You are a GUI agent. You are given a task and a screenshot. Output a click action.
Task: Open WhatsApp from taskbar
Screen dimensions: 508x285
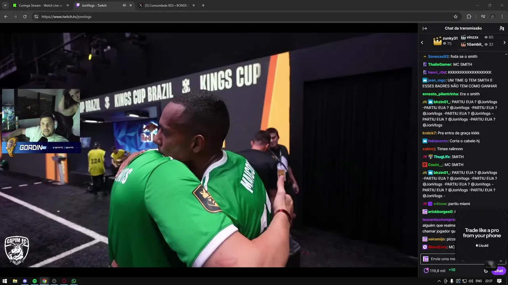74,281
